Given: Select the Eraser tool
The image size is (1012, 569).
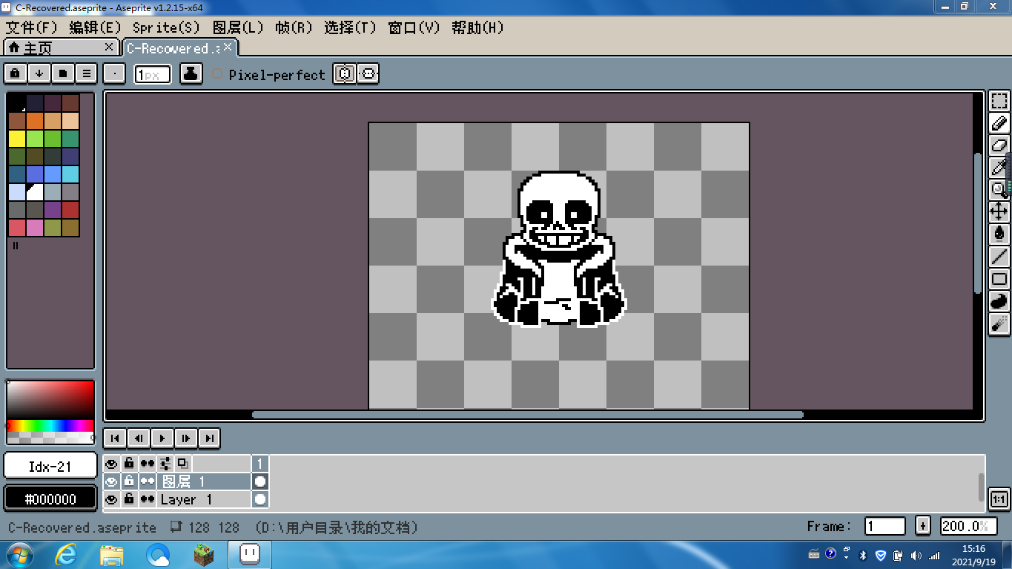Looking at the screenshot, I should pos(999,145).
